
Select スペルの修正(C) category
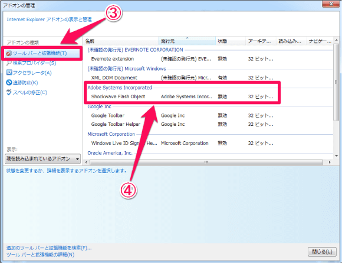point(29,92)
